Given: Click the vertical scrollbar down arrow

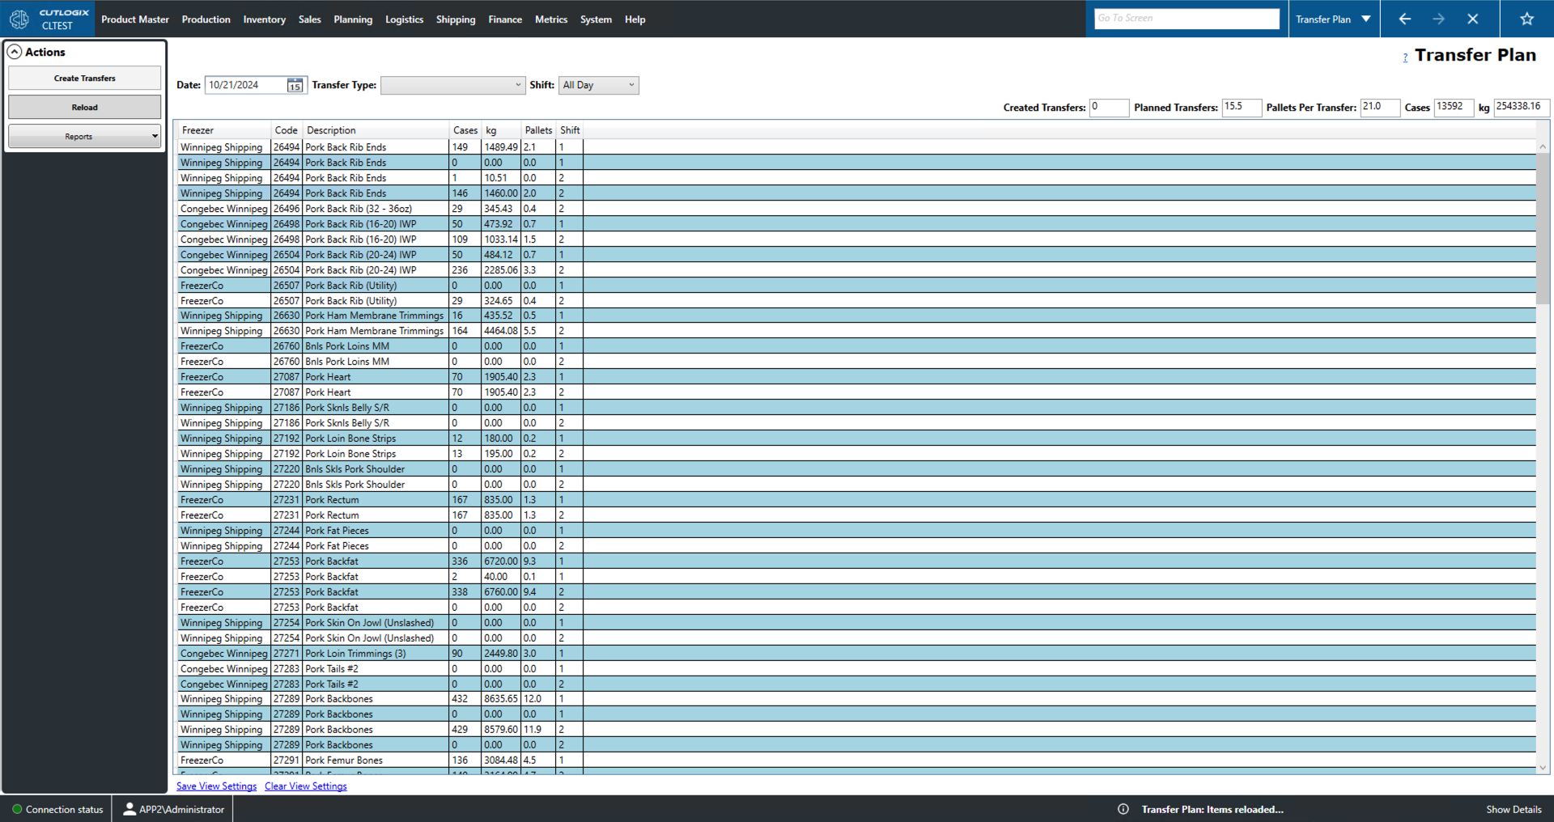Looking at the screenshot, I should (1542, 767).
